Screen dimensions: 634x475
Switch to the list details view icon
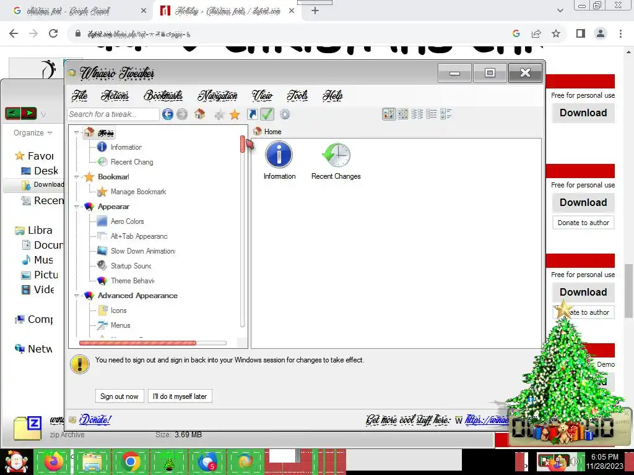(432, 114)
